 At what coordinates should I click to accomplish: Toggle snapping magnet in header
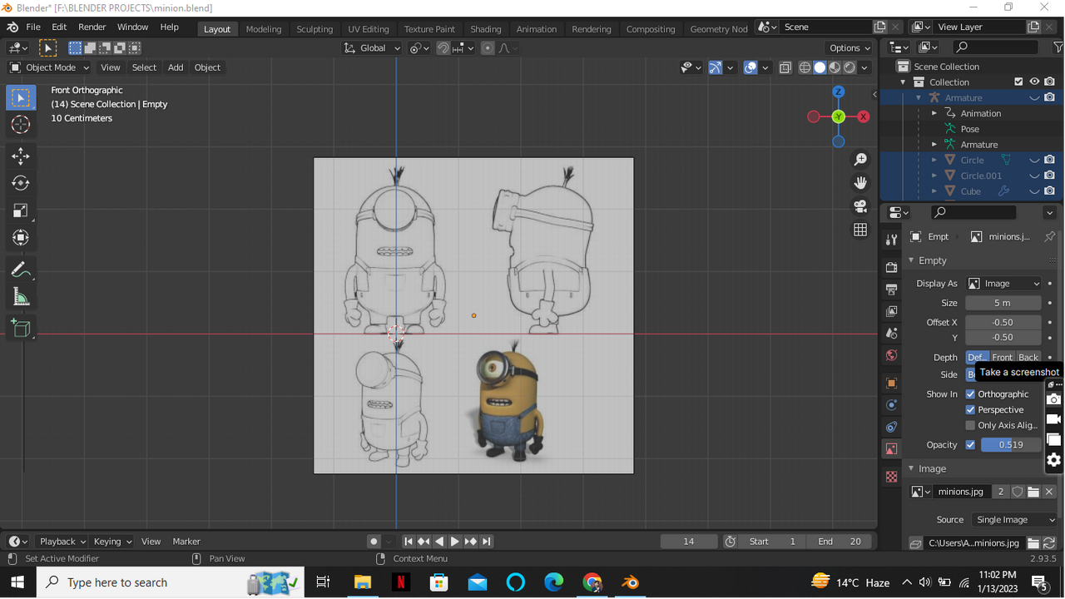click(x=443, y=48)
